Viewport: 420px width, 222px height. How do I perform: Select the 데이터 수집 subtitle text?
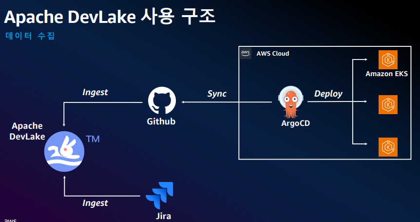coord(30,36)
